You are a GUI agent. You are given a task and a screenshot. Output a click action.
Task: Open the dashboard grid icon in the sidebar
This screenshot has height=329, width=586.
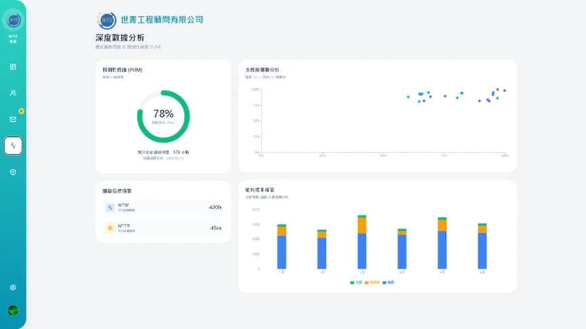tap(13, 66)
